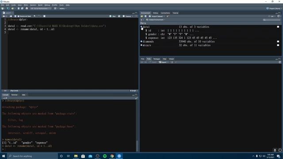Collapse the data1 variable list
Image resolution: width=283 pixels, height=159 pixels.
point(141,26)
